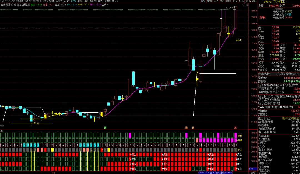Image resolution: width=300 pixels, height=174 pixels.
Task: Click the 研发费用 3686万 row
Action: pyautogui.click(x=279, y=167)
